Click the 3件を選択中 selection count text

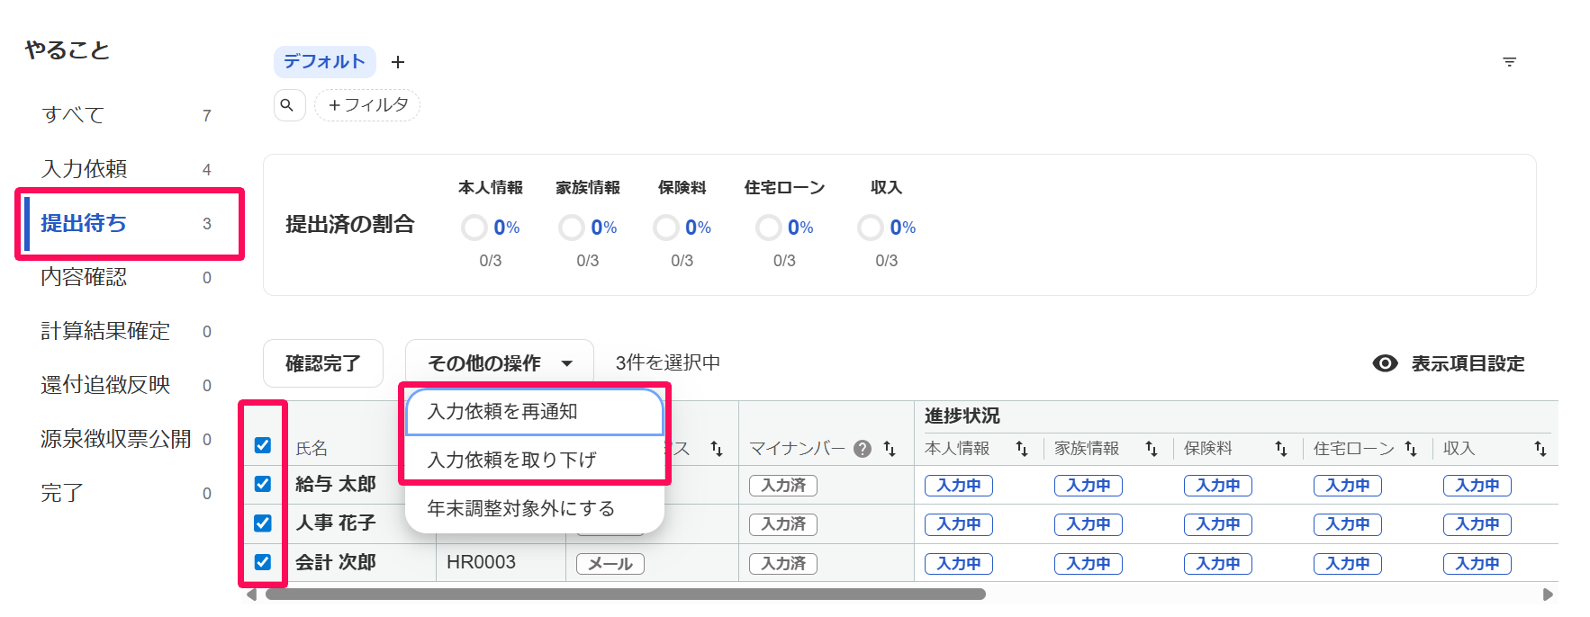coord(668,362)
